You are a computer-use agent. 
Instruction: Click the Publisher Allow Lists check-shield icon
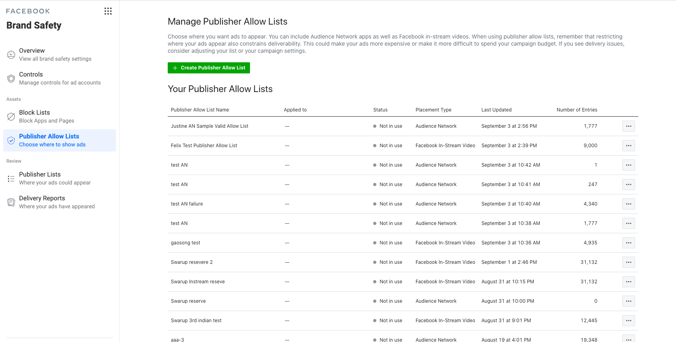[11, 140]
